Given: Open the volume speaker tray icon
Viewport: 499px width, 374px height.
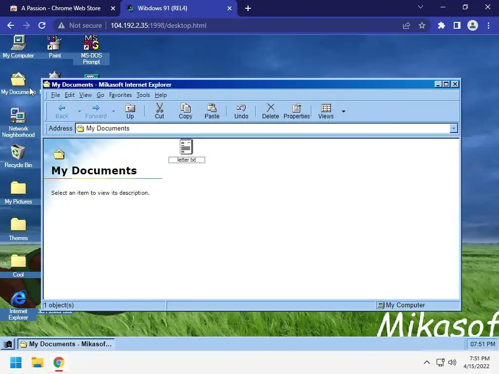Looking at the screenshot, I should pos(452,362).
